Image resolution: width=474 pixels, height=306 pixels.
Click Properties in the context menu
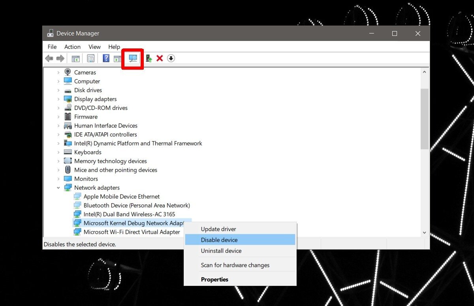coord(214,280)
